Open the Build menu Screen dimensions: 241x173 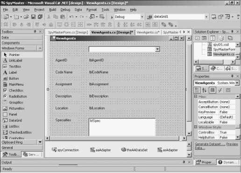click(x=53, y=10)
